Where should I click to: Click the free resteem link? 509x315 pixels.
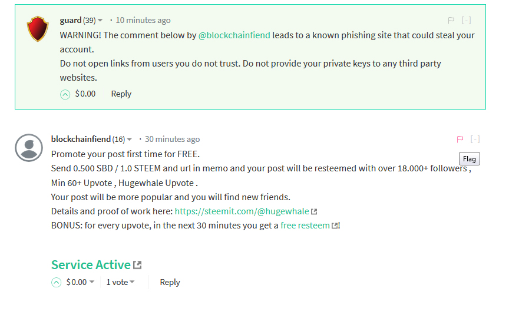pos(305,226)
